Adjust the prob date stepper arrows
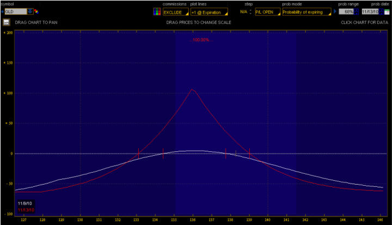 381,12
